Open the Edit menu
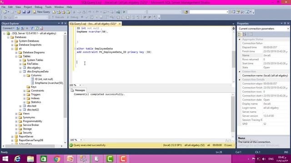This screenshot has width=291, height=163. click(x=10, y=7)
